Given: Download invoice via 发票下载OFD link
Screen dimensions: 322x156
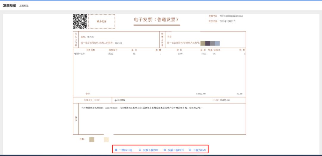Looking at the screenshot, I should [175, 150].
